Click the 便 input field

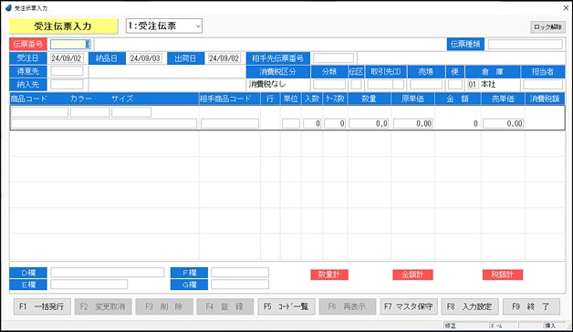(455, 85)
